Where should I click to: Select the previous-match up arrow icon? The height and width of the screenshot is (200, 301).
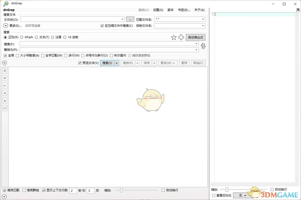pos(5,93)
